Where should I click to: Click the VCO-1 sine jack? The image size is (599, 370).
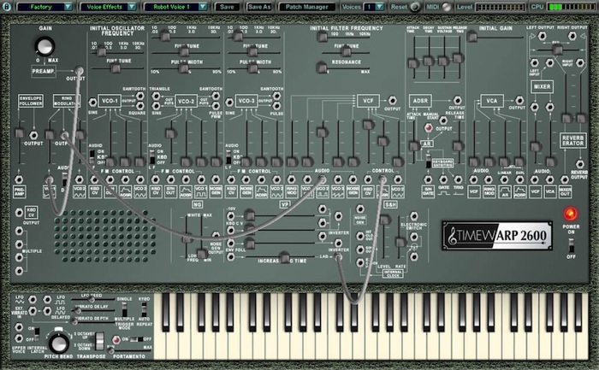(92, 103)
